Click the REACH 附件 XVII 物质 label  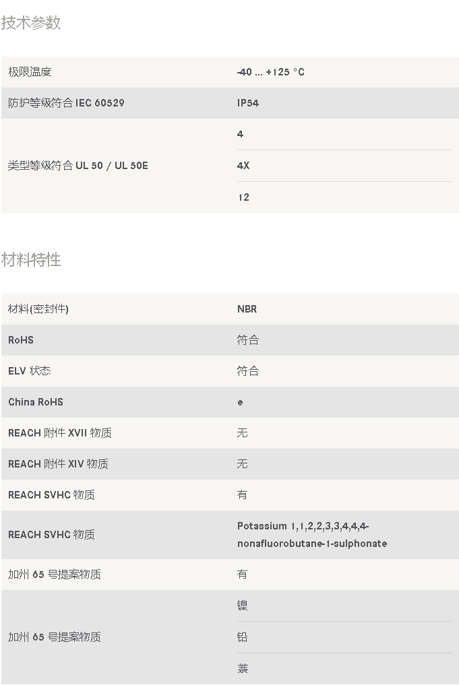[x=60, y=433]
